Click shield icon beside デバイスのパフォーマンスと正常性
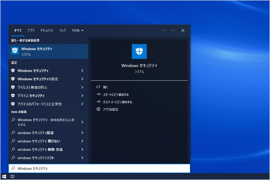 pyautogui.click(x=13, y=104)
